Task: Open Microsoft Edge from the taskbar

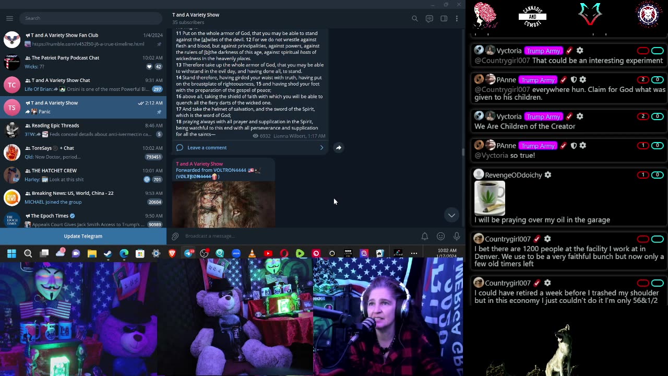Action: [x=124, y=253]
